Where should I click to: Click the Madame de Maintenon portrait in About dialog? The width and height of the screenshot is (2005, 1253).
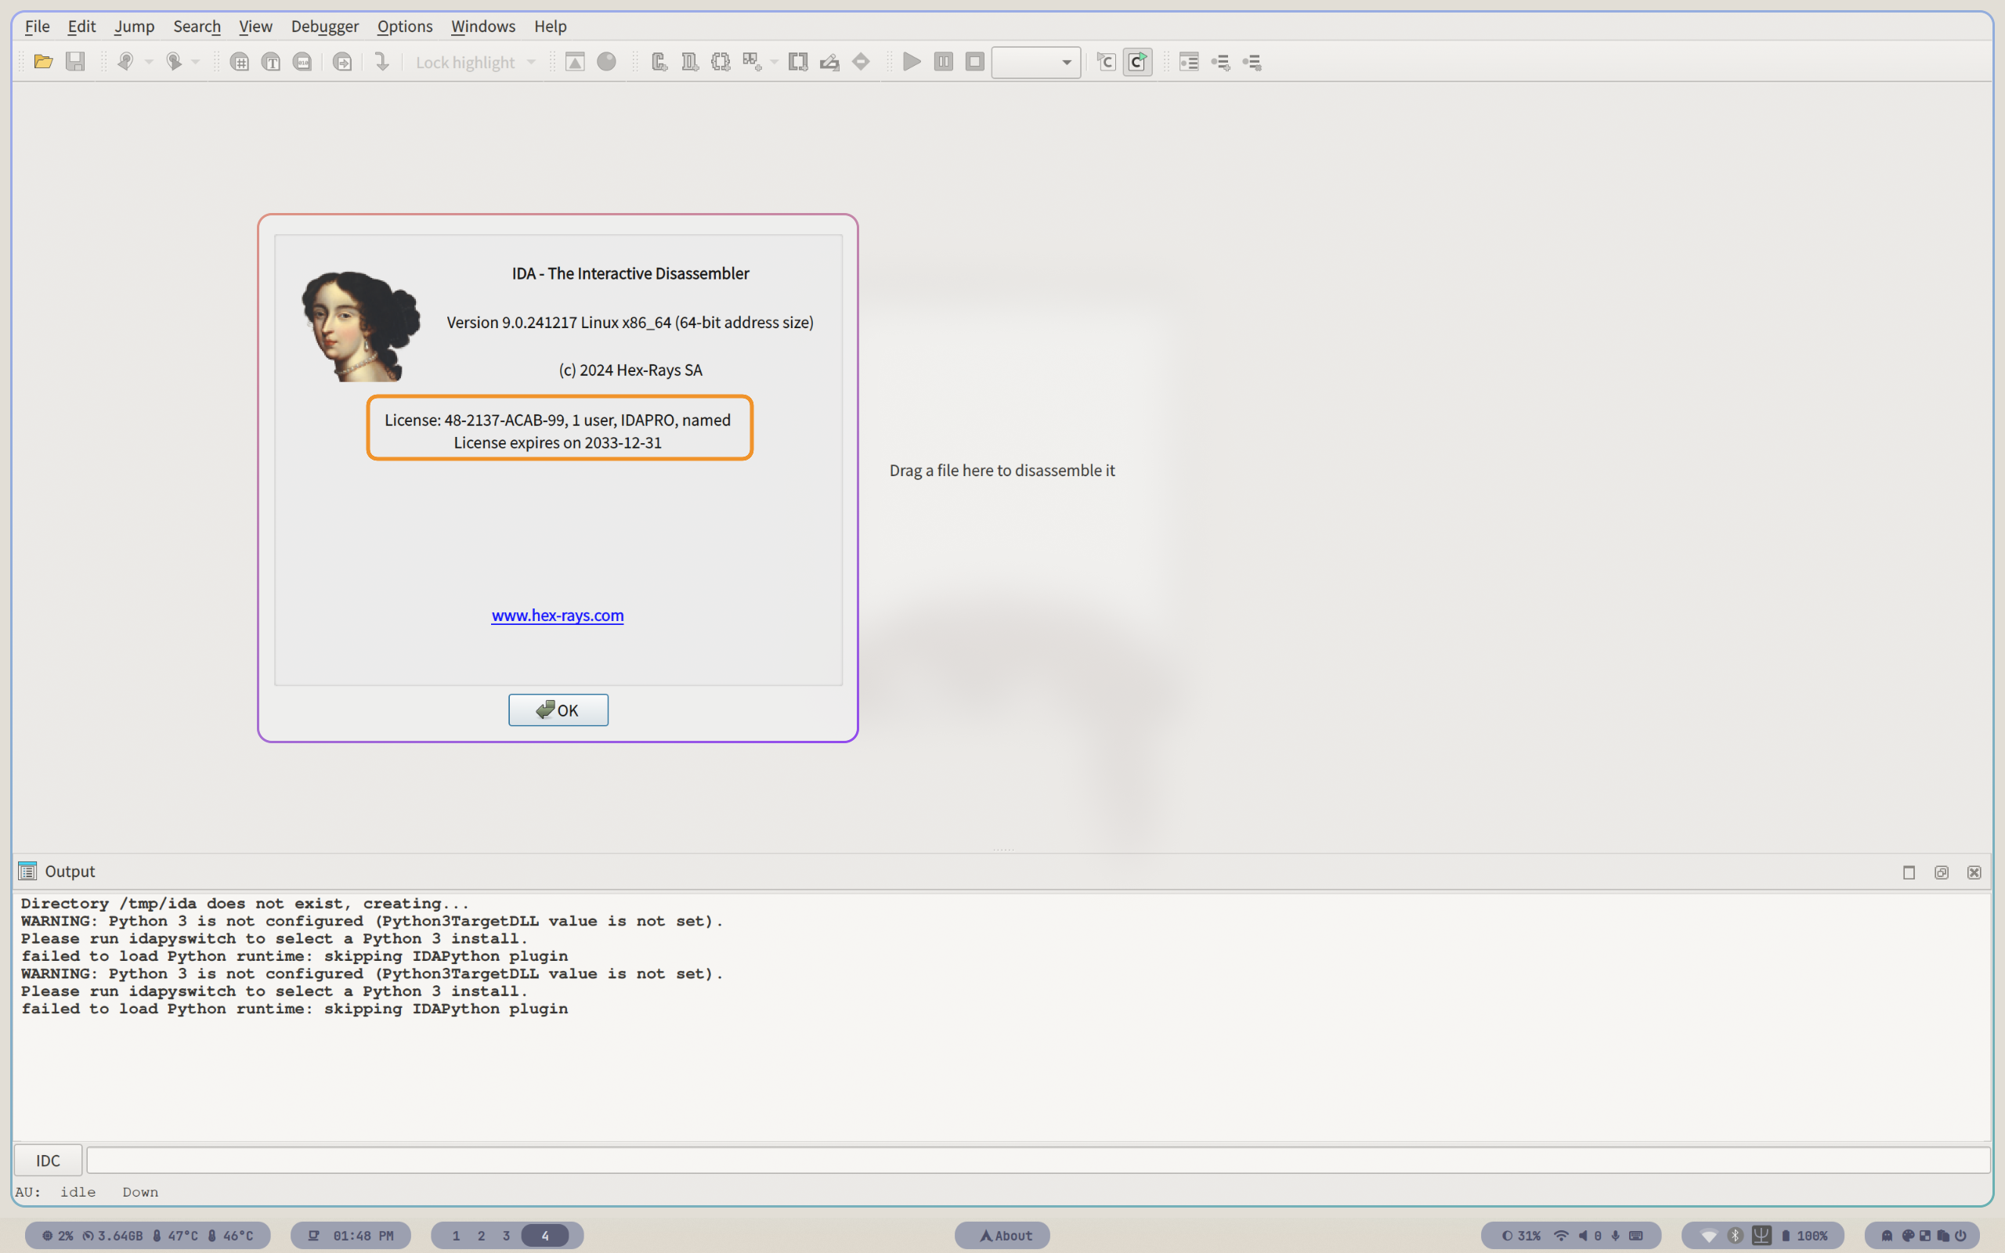coord(360,326)
